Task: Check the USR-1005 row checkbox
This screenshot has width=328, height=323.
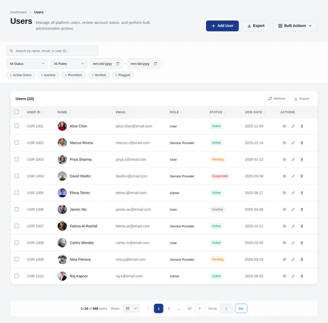Action: (x=17, y=192)
